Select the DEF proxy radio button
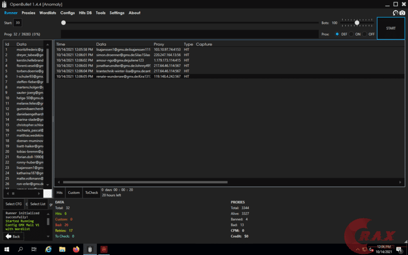 [337, 34]
